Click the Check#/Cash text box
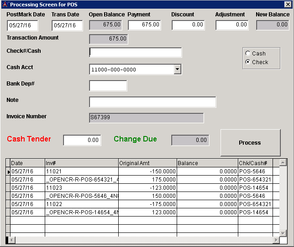This screenshot has height=247, width=294. (x=136, y=53)
